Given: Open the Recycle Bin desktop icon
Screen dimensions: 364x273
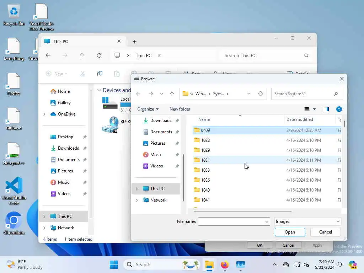Looking at the screenshot, I should [x=14, y=15].
